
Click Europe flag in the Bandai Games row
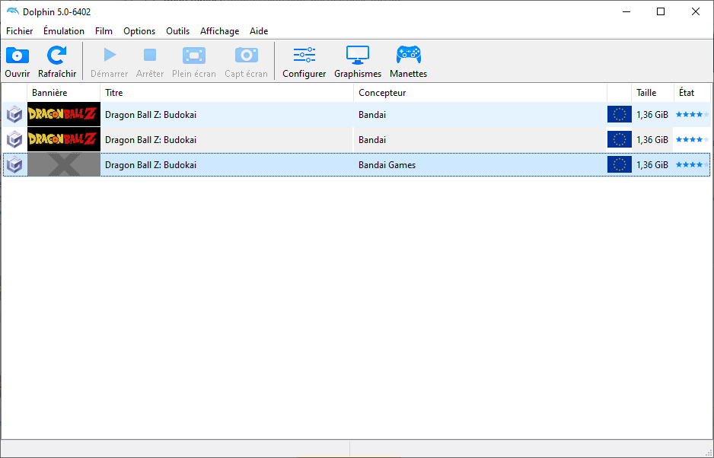coord(620,165)
